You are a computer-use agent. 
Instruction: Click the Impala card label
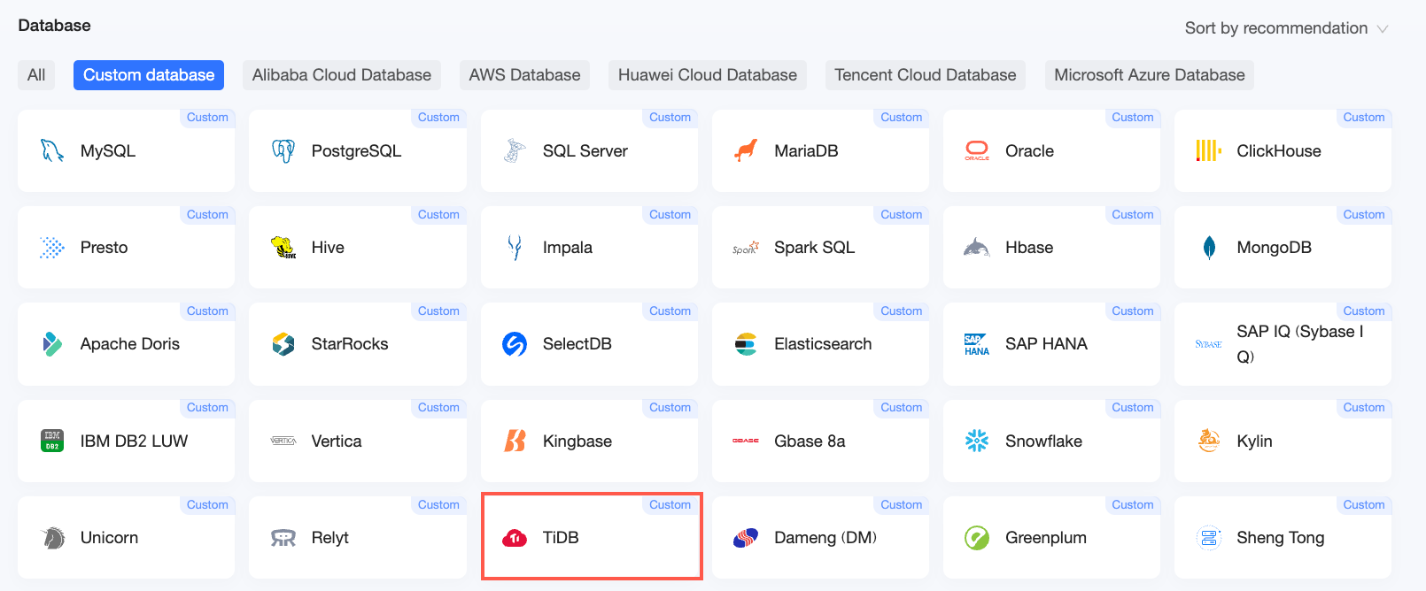coord(568,248)
